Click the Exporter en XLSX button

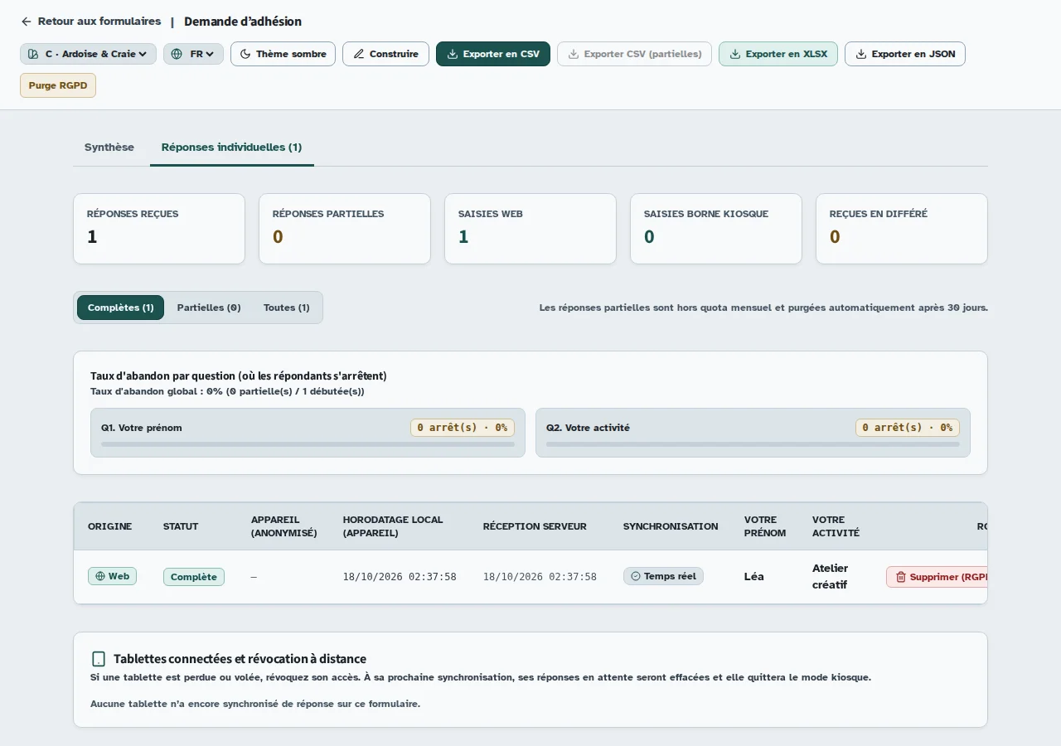pyautogui.click(x=778, y=54)
